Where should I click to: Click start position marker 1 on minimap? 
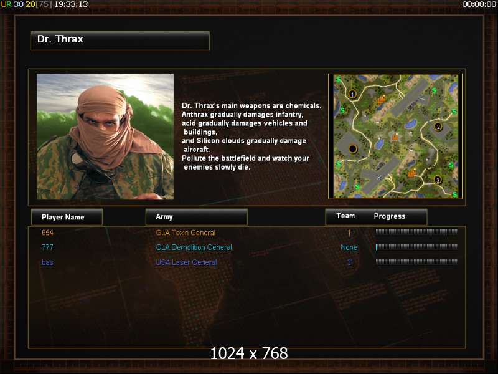coord(352,94)
